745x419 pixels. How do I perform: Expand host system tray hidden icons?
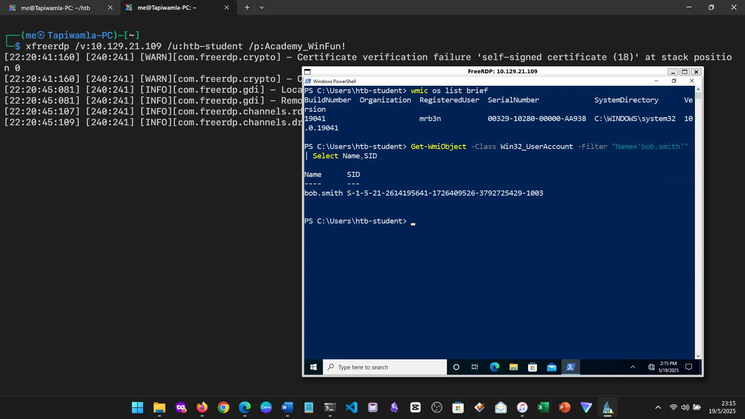click(658, 407)
